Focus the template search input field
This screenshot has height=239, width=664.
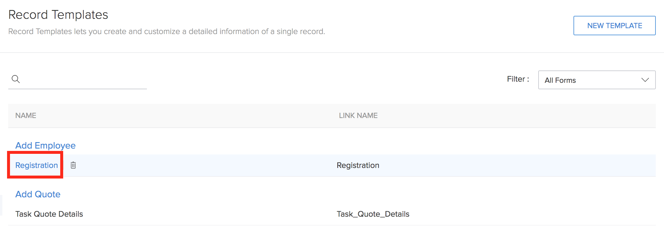coord(84,79)
